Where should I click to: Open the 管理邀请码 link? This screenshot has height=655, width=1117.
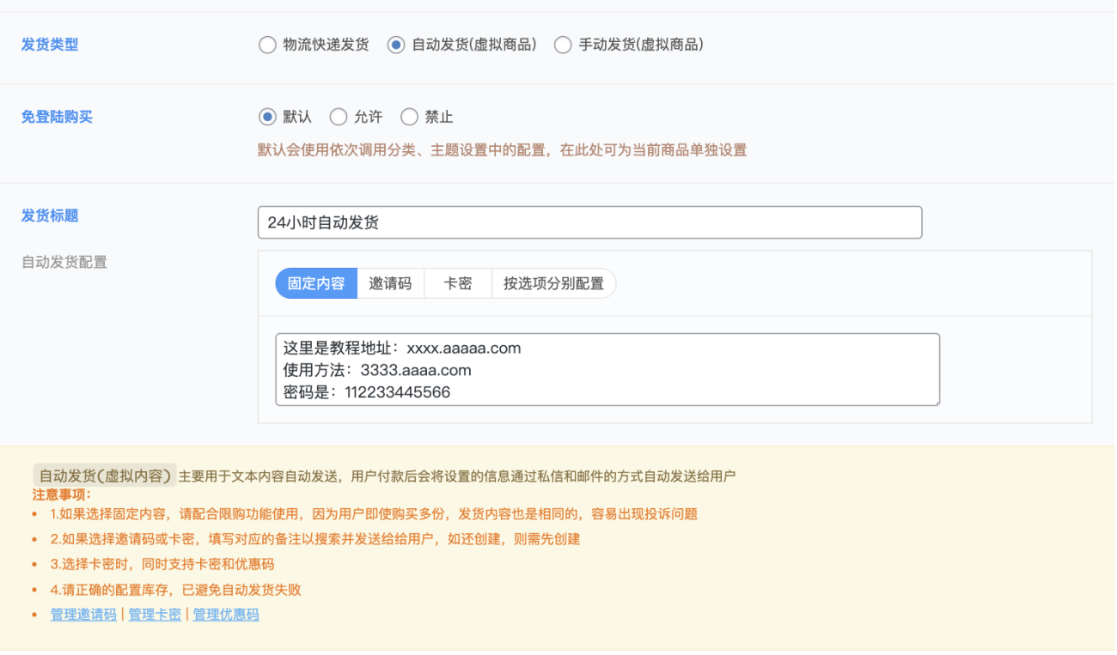point(83,615)
